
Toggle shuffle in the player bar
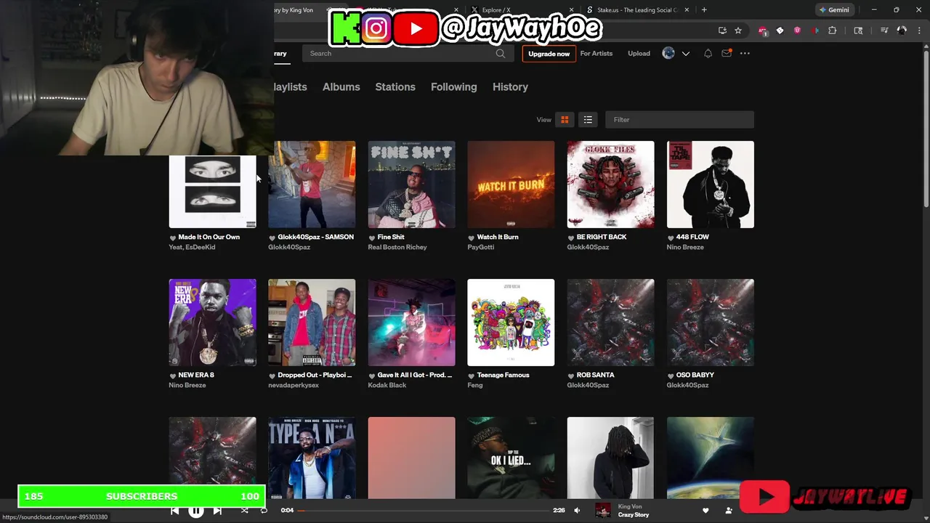click(x=244, y=511)
